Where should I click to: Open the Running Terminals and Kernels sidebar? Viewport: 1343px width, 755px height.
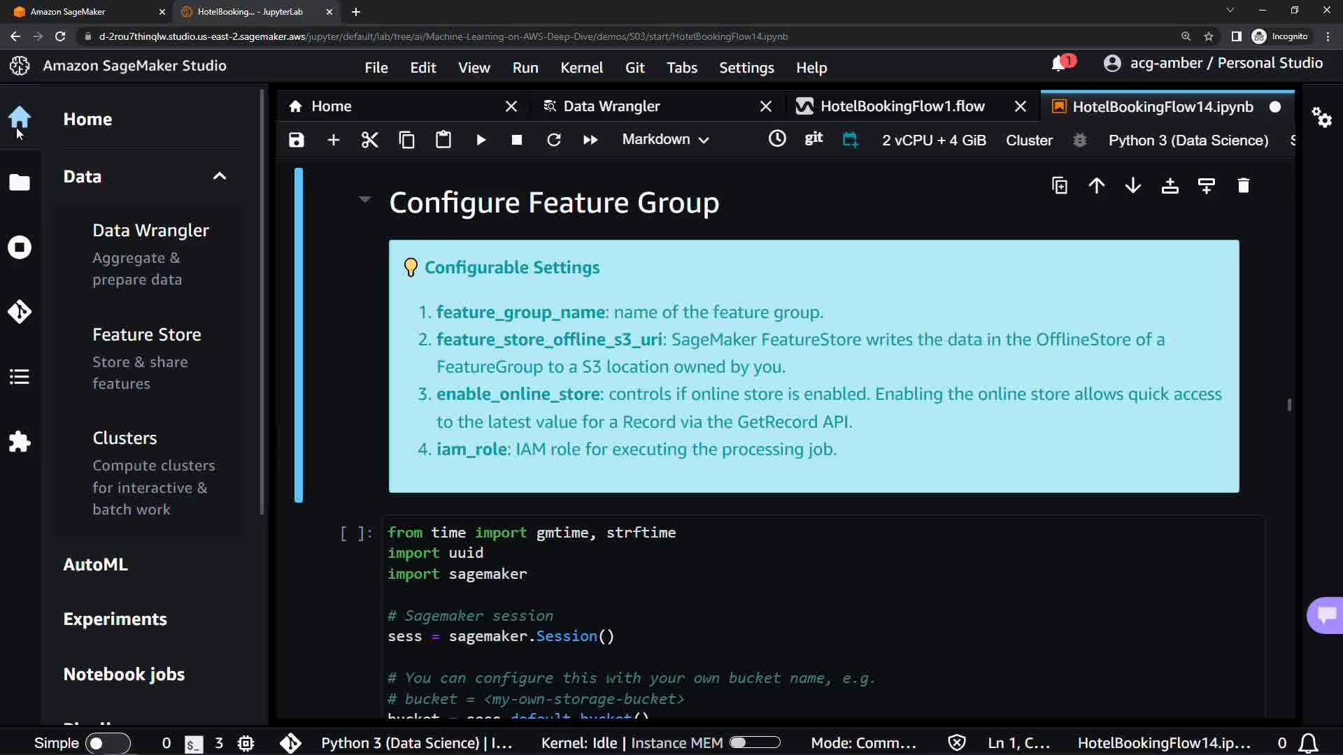coord(20,247)
